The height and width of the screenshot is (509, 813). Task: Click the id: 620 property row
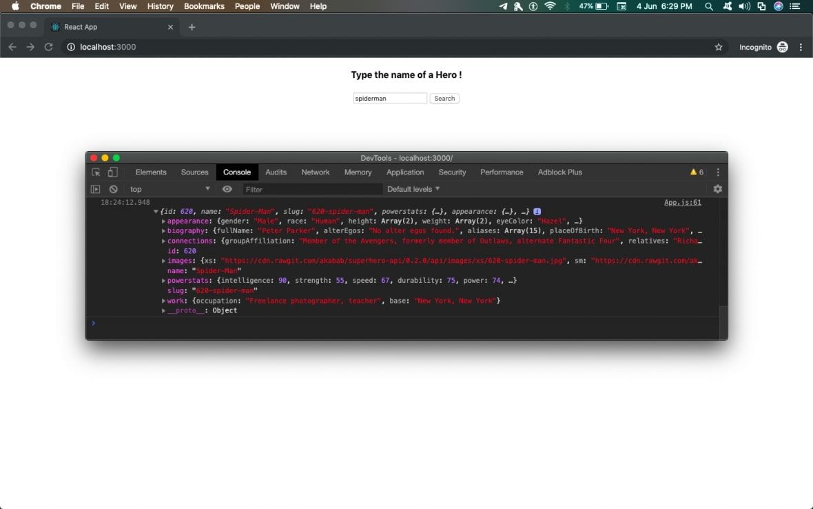pyautogui.click(x=181, y=251)
